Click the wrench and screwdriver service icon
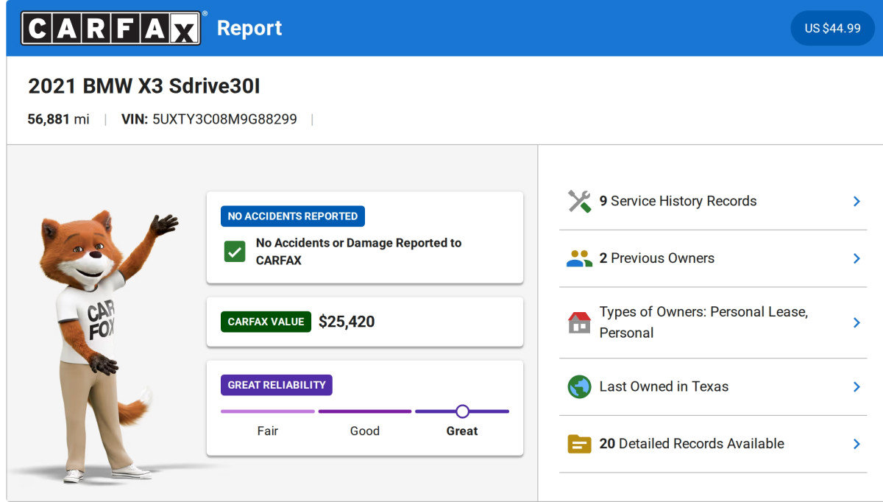The height and width of the screenshot is (502, 883). click(x=580, y=201)
